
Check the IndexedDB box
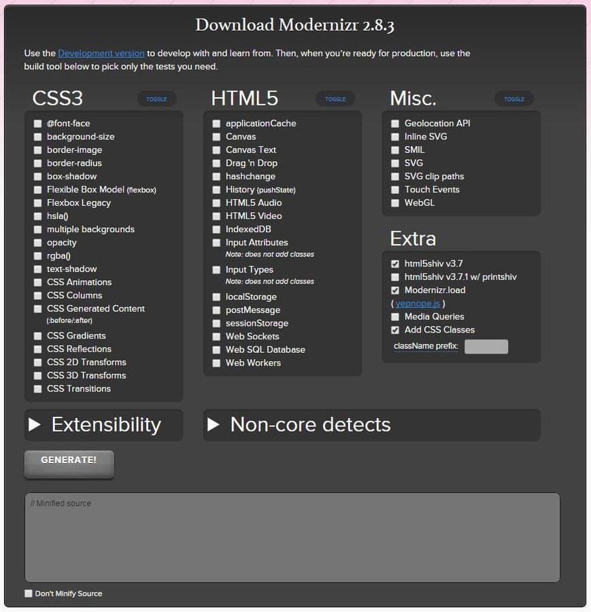pyautogui.click(x=216, y=230)
